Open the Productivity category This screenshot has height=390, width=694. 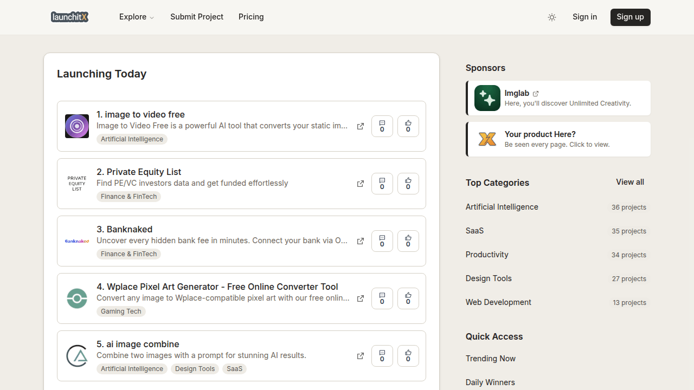[487, 255]
